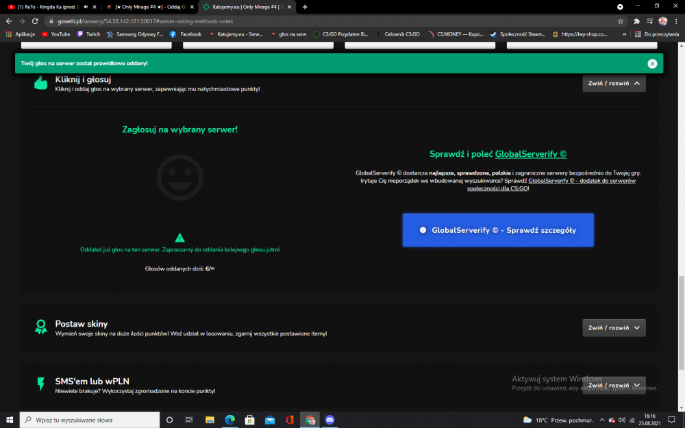Open the taskbar clock showing 16:16
Image resolution: width=685 pixels, height=428 pixels.
click(649, 420)
